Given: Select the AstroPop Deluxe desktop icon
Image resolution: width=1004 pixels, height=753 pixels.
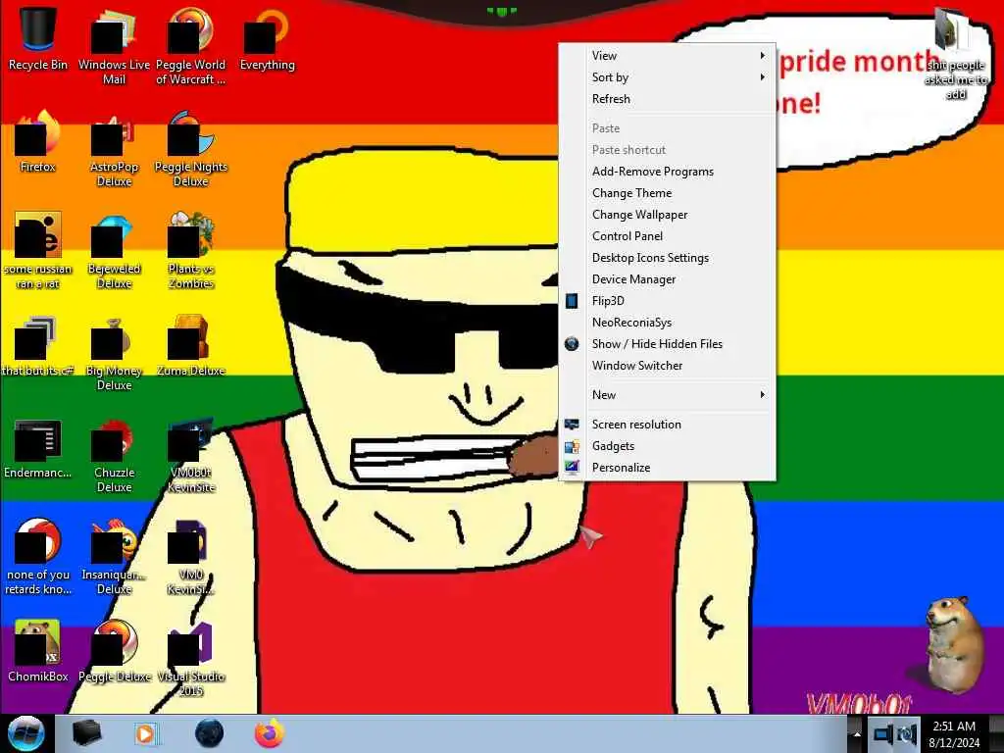Looking at the screenshot, I should (114, 149).
